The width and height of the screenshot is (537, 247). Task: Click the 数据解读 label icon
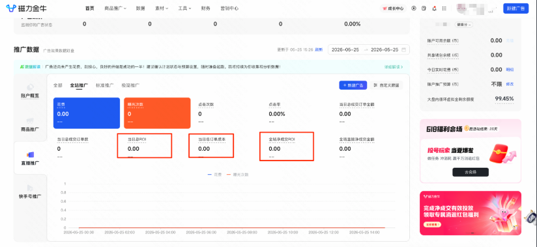click(x=23, y=67)
